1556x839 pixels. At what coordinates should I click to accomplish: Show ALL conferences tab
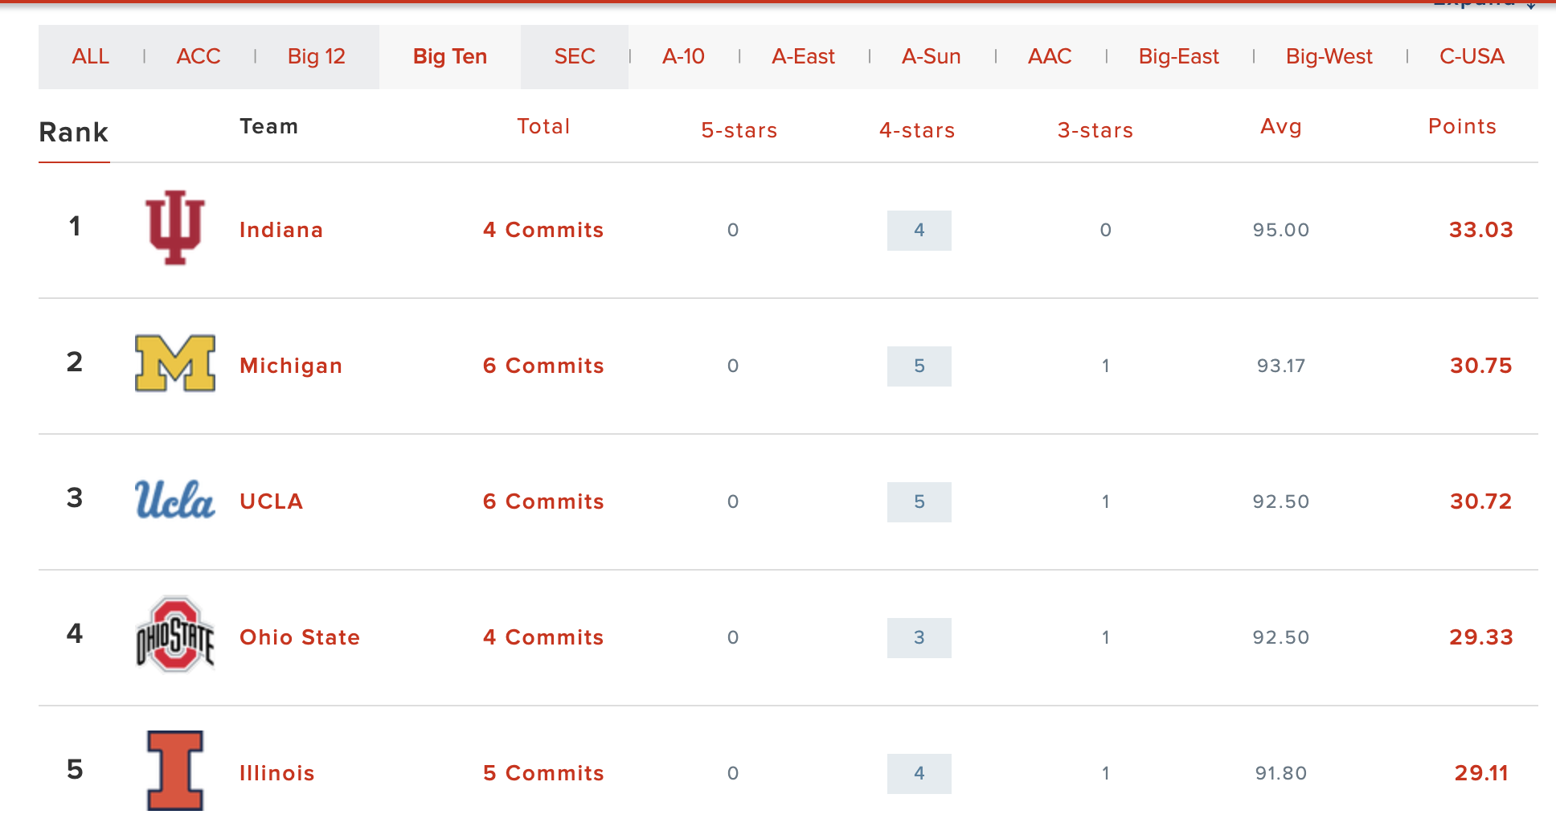click(x=90, y=56)
